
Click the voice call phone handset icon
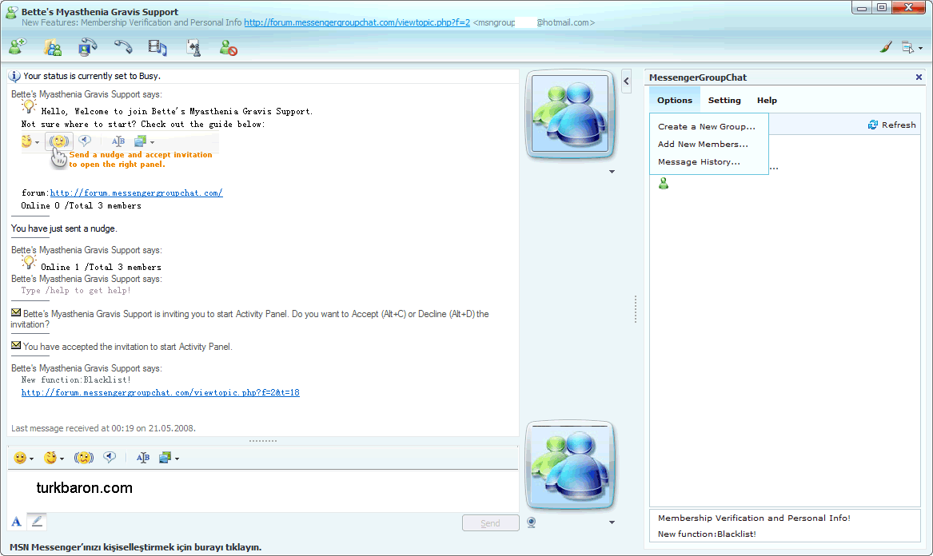[x=122, y=48]
